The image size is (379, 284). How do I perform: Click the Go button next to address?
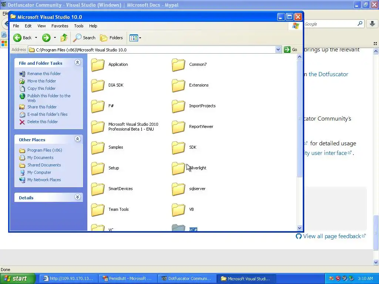point(291,50)
